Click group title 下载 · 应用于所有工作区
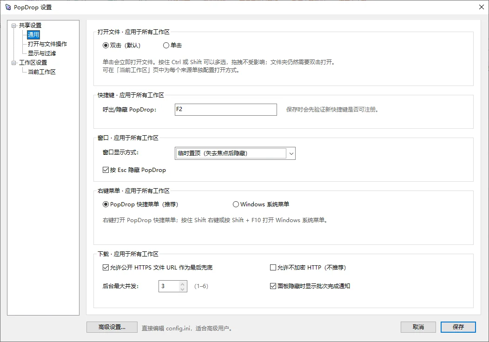 pos(128,254)
